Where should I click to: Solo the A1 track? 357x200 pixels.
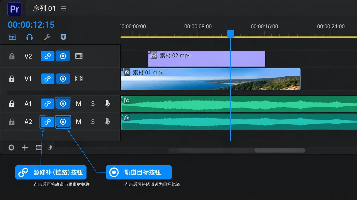pyautogui.click(x=93, y=104)
